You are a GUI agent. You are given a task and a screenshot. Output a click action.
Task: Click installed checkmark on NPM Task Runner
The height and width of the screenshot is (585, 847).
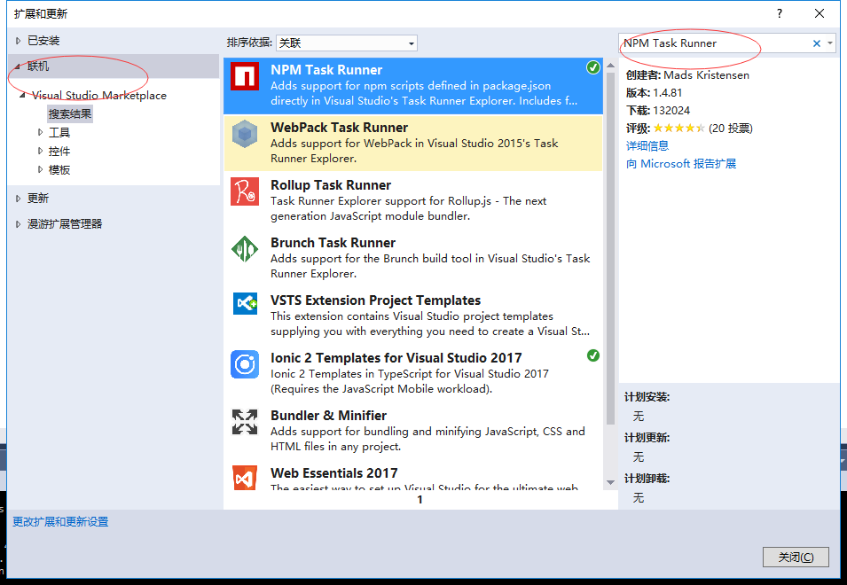click(x=593, y=67)
